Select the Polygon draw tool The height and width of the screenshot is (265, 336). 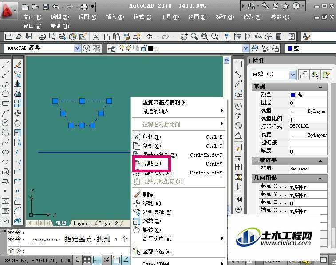[5, 94]
